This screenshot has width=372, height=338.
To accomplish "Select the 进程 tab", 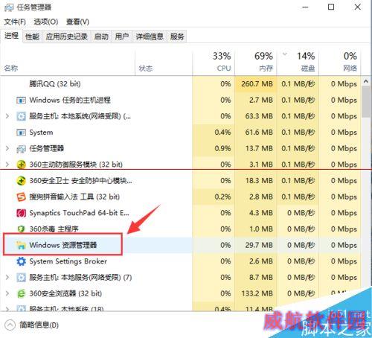I will point(11,36).
